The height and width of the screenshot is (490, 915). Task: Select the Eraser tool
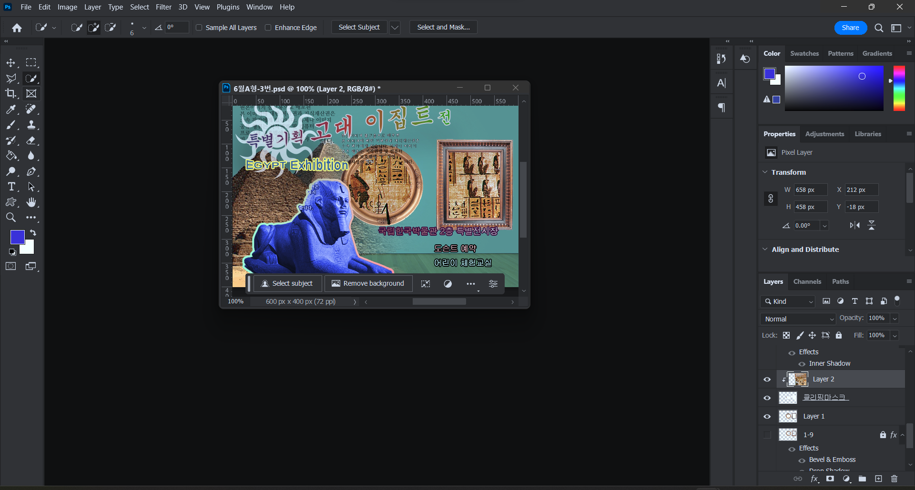point(31,140)
